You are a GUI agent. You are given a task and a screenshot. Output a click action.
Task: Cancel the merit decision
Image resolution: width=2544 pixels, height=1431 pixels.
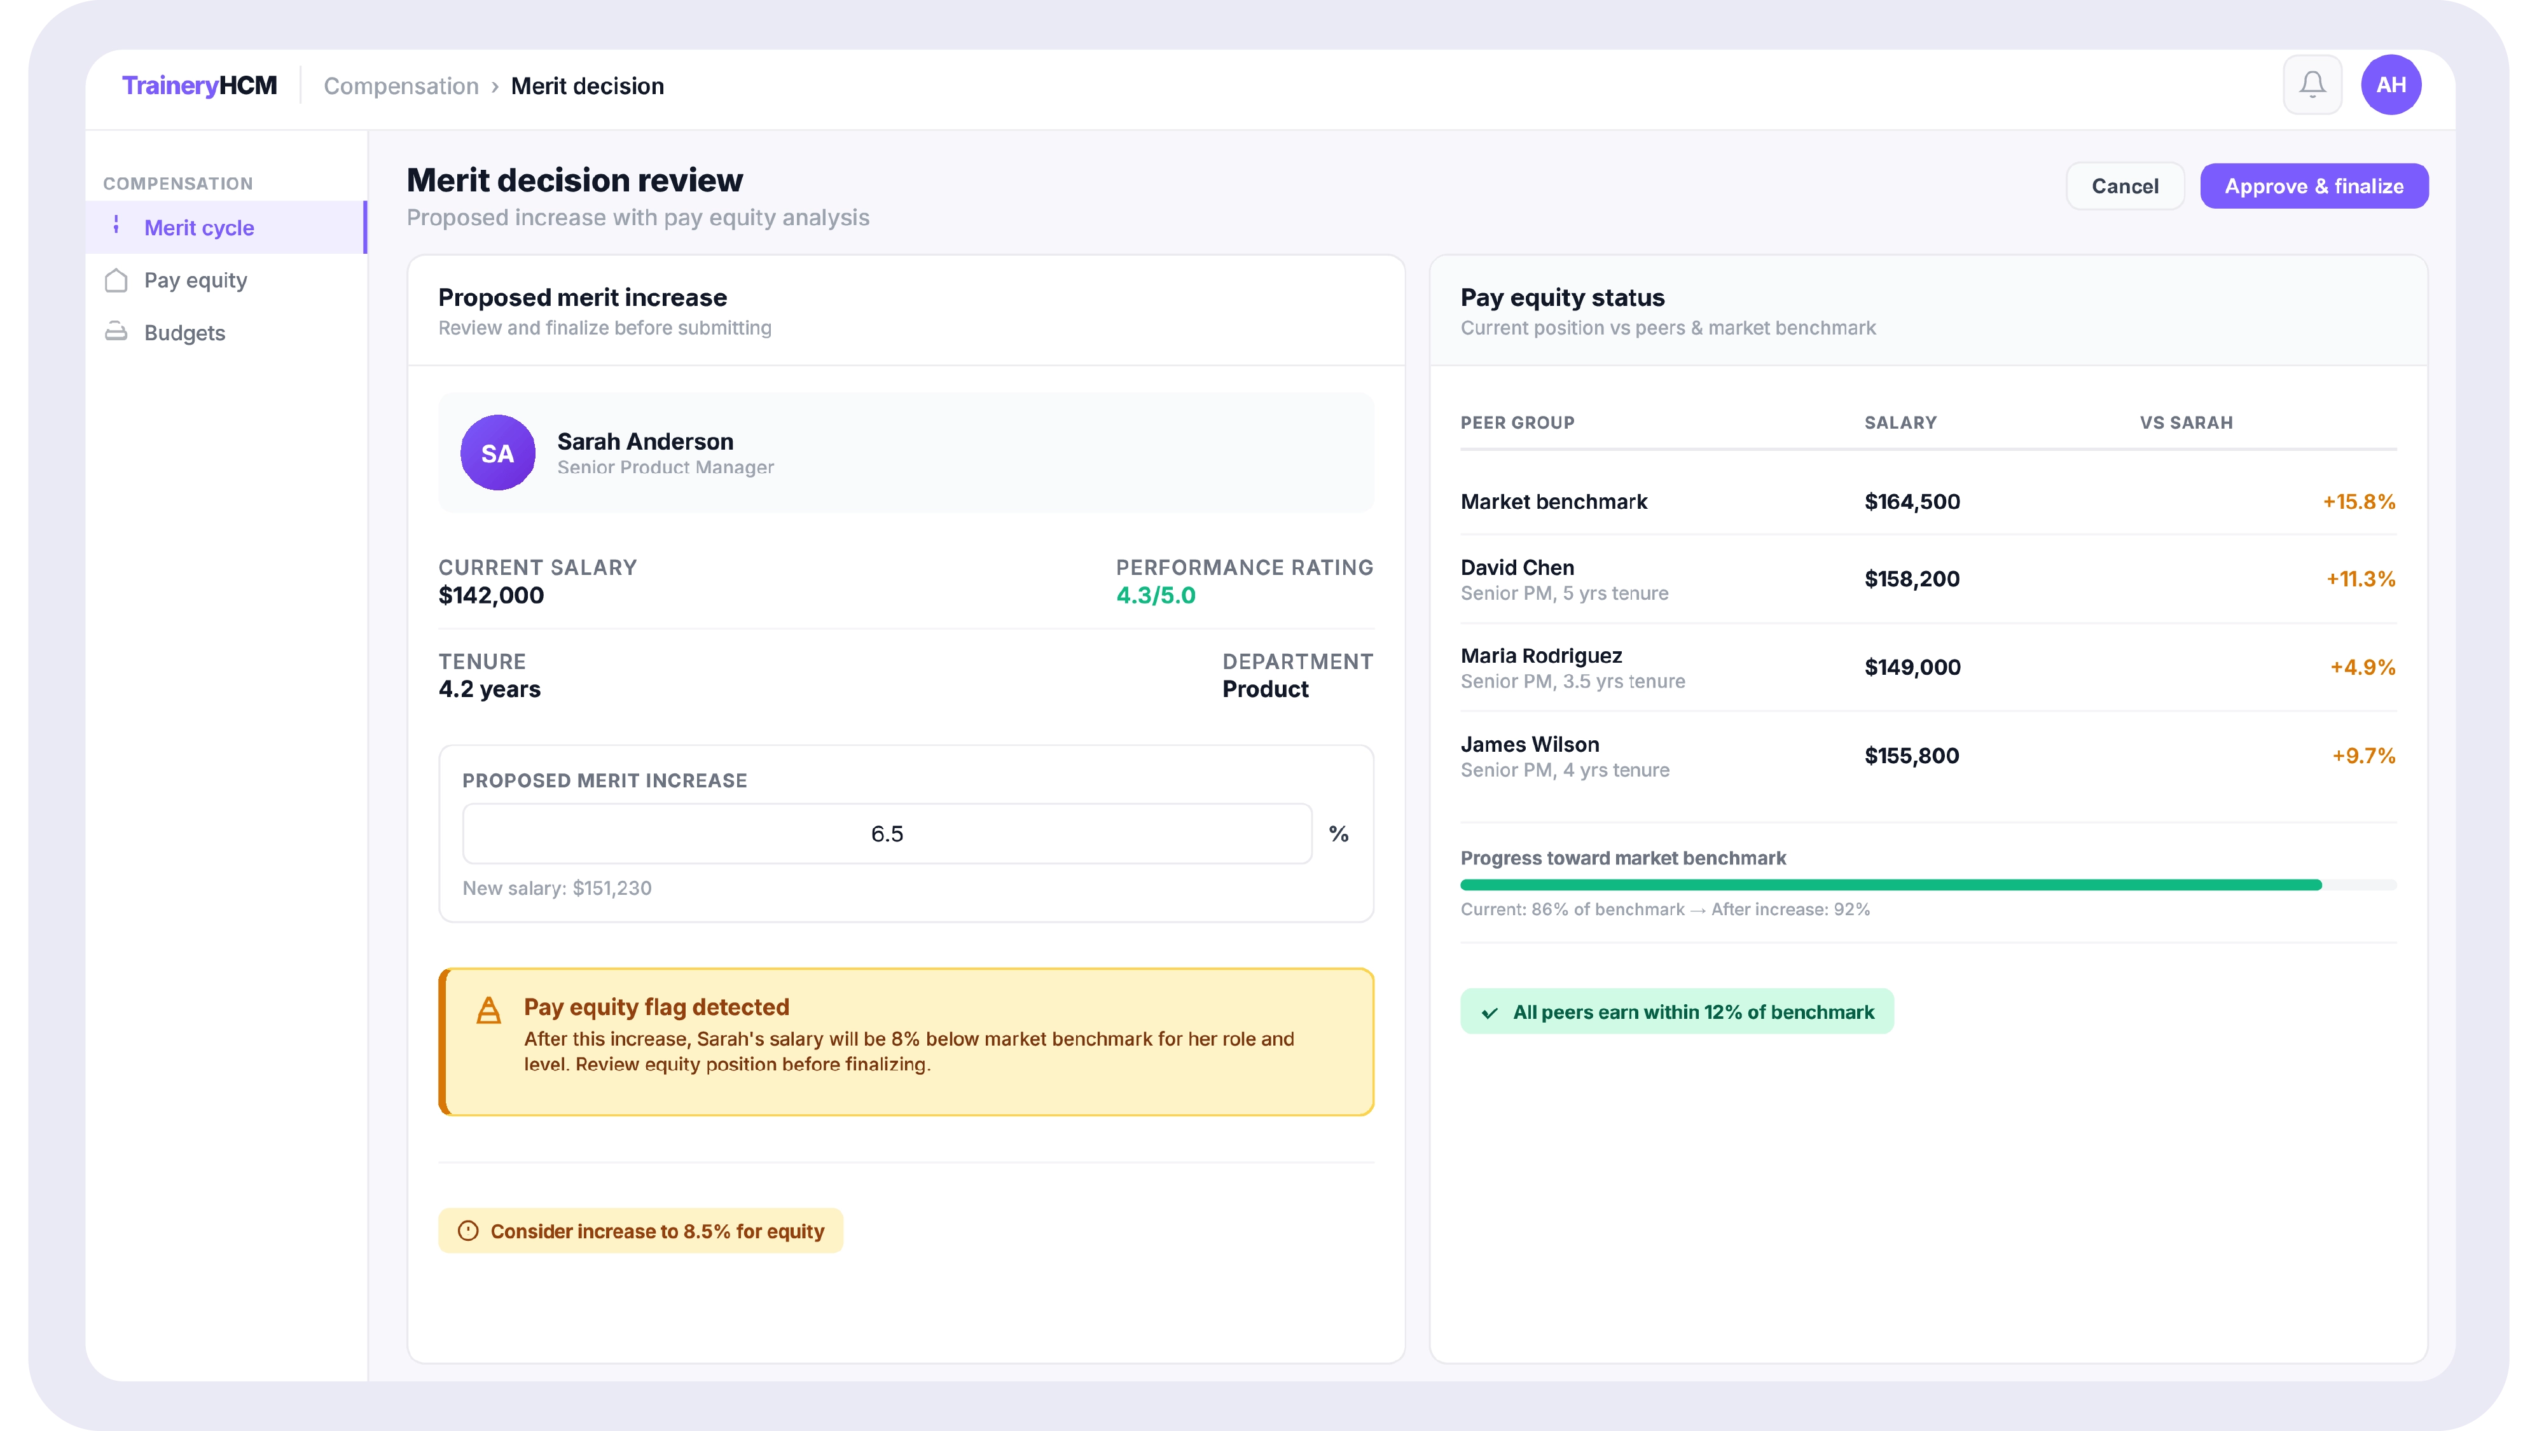(2124, 186)
